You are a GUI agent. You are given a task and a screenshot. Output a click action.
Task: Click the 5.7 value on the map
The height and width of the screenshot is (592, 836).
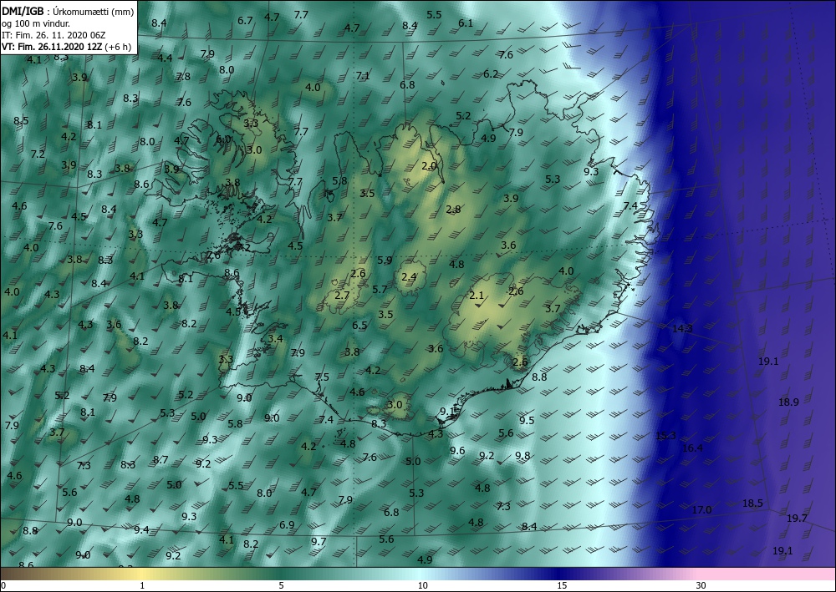(x=380, y=290)
